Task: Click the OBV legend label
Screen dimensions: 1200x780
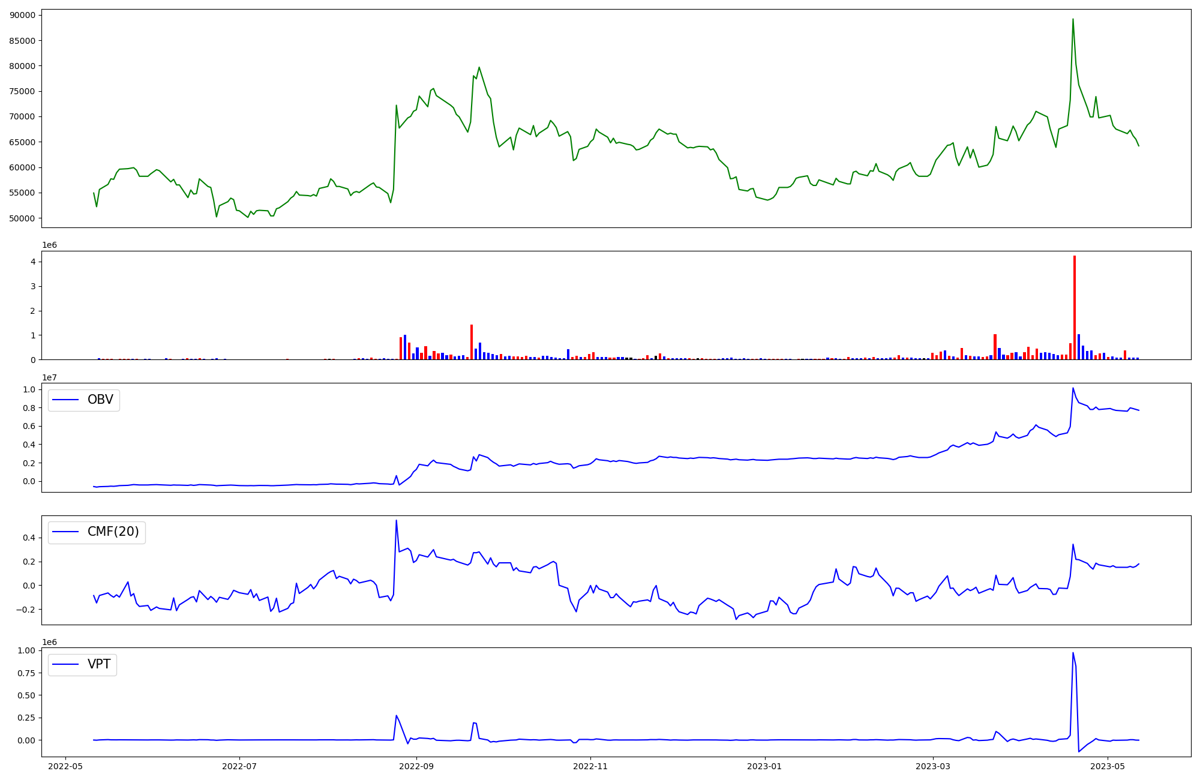Action: pyautogui.click(x=100, y=400)
